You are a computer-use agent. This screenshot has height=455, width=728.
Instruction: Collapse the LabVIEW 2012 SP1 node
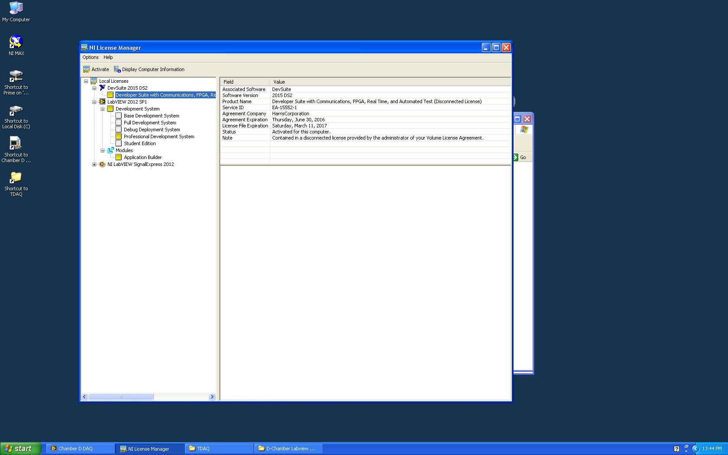tap(94, 102)
